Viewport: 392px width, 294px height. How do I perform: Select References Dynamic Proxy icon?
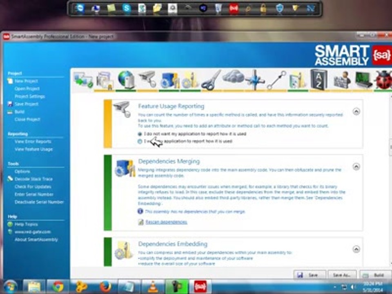(276, 80)
